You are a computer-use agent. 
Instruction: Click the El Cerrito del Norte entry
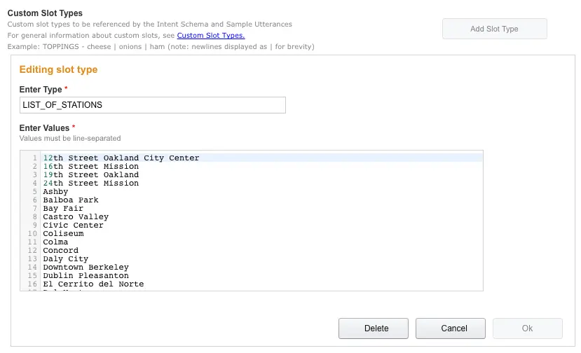(93, 284)
